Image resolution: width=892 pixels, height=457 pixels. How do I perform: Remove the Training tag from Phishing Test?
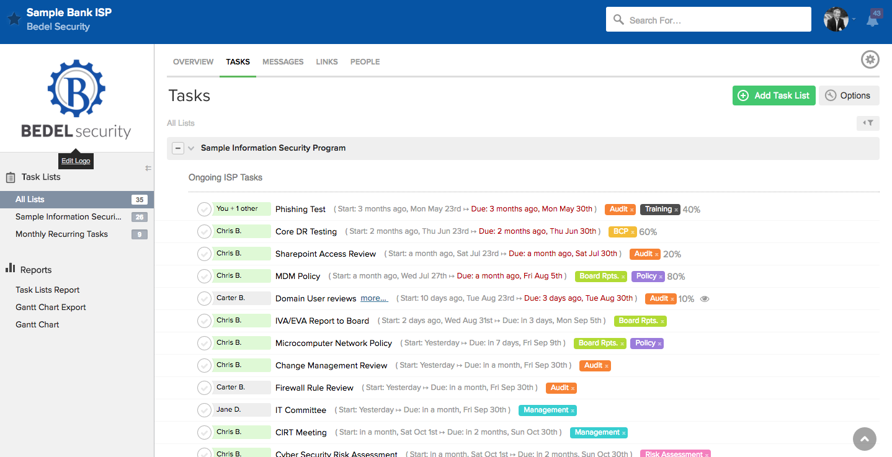coord(676,210)
